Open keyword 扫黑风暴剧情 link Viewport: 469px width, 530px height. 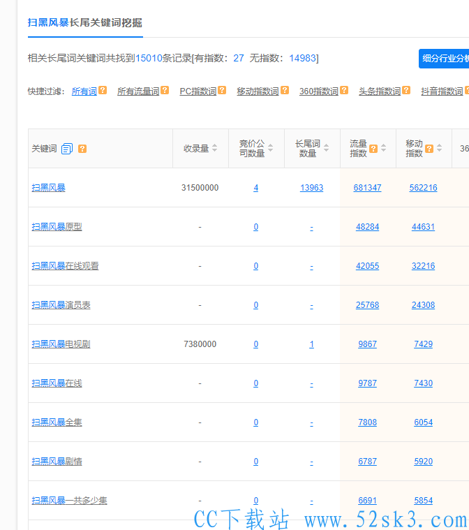pyautogui.click(x=57, y=462)
